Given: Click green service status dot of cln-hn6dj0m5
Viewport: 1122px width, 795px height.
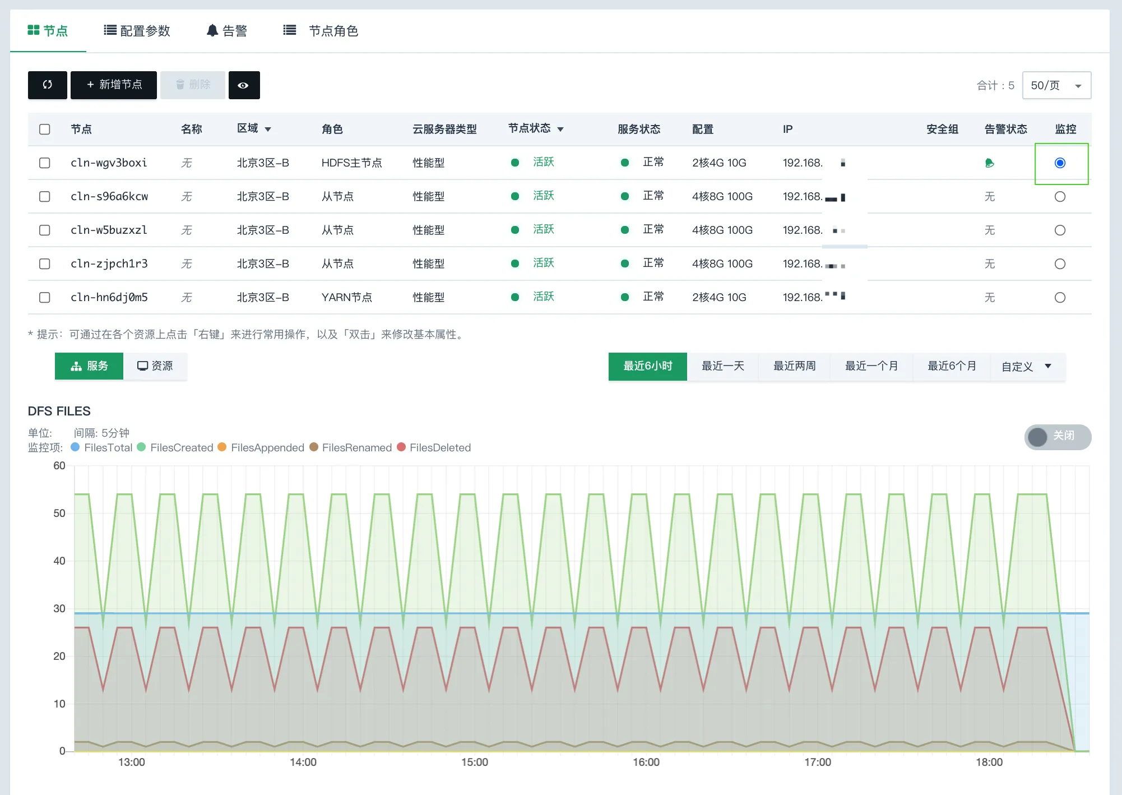Looking at the screenshot, I should (x=625, y=297).
